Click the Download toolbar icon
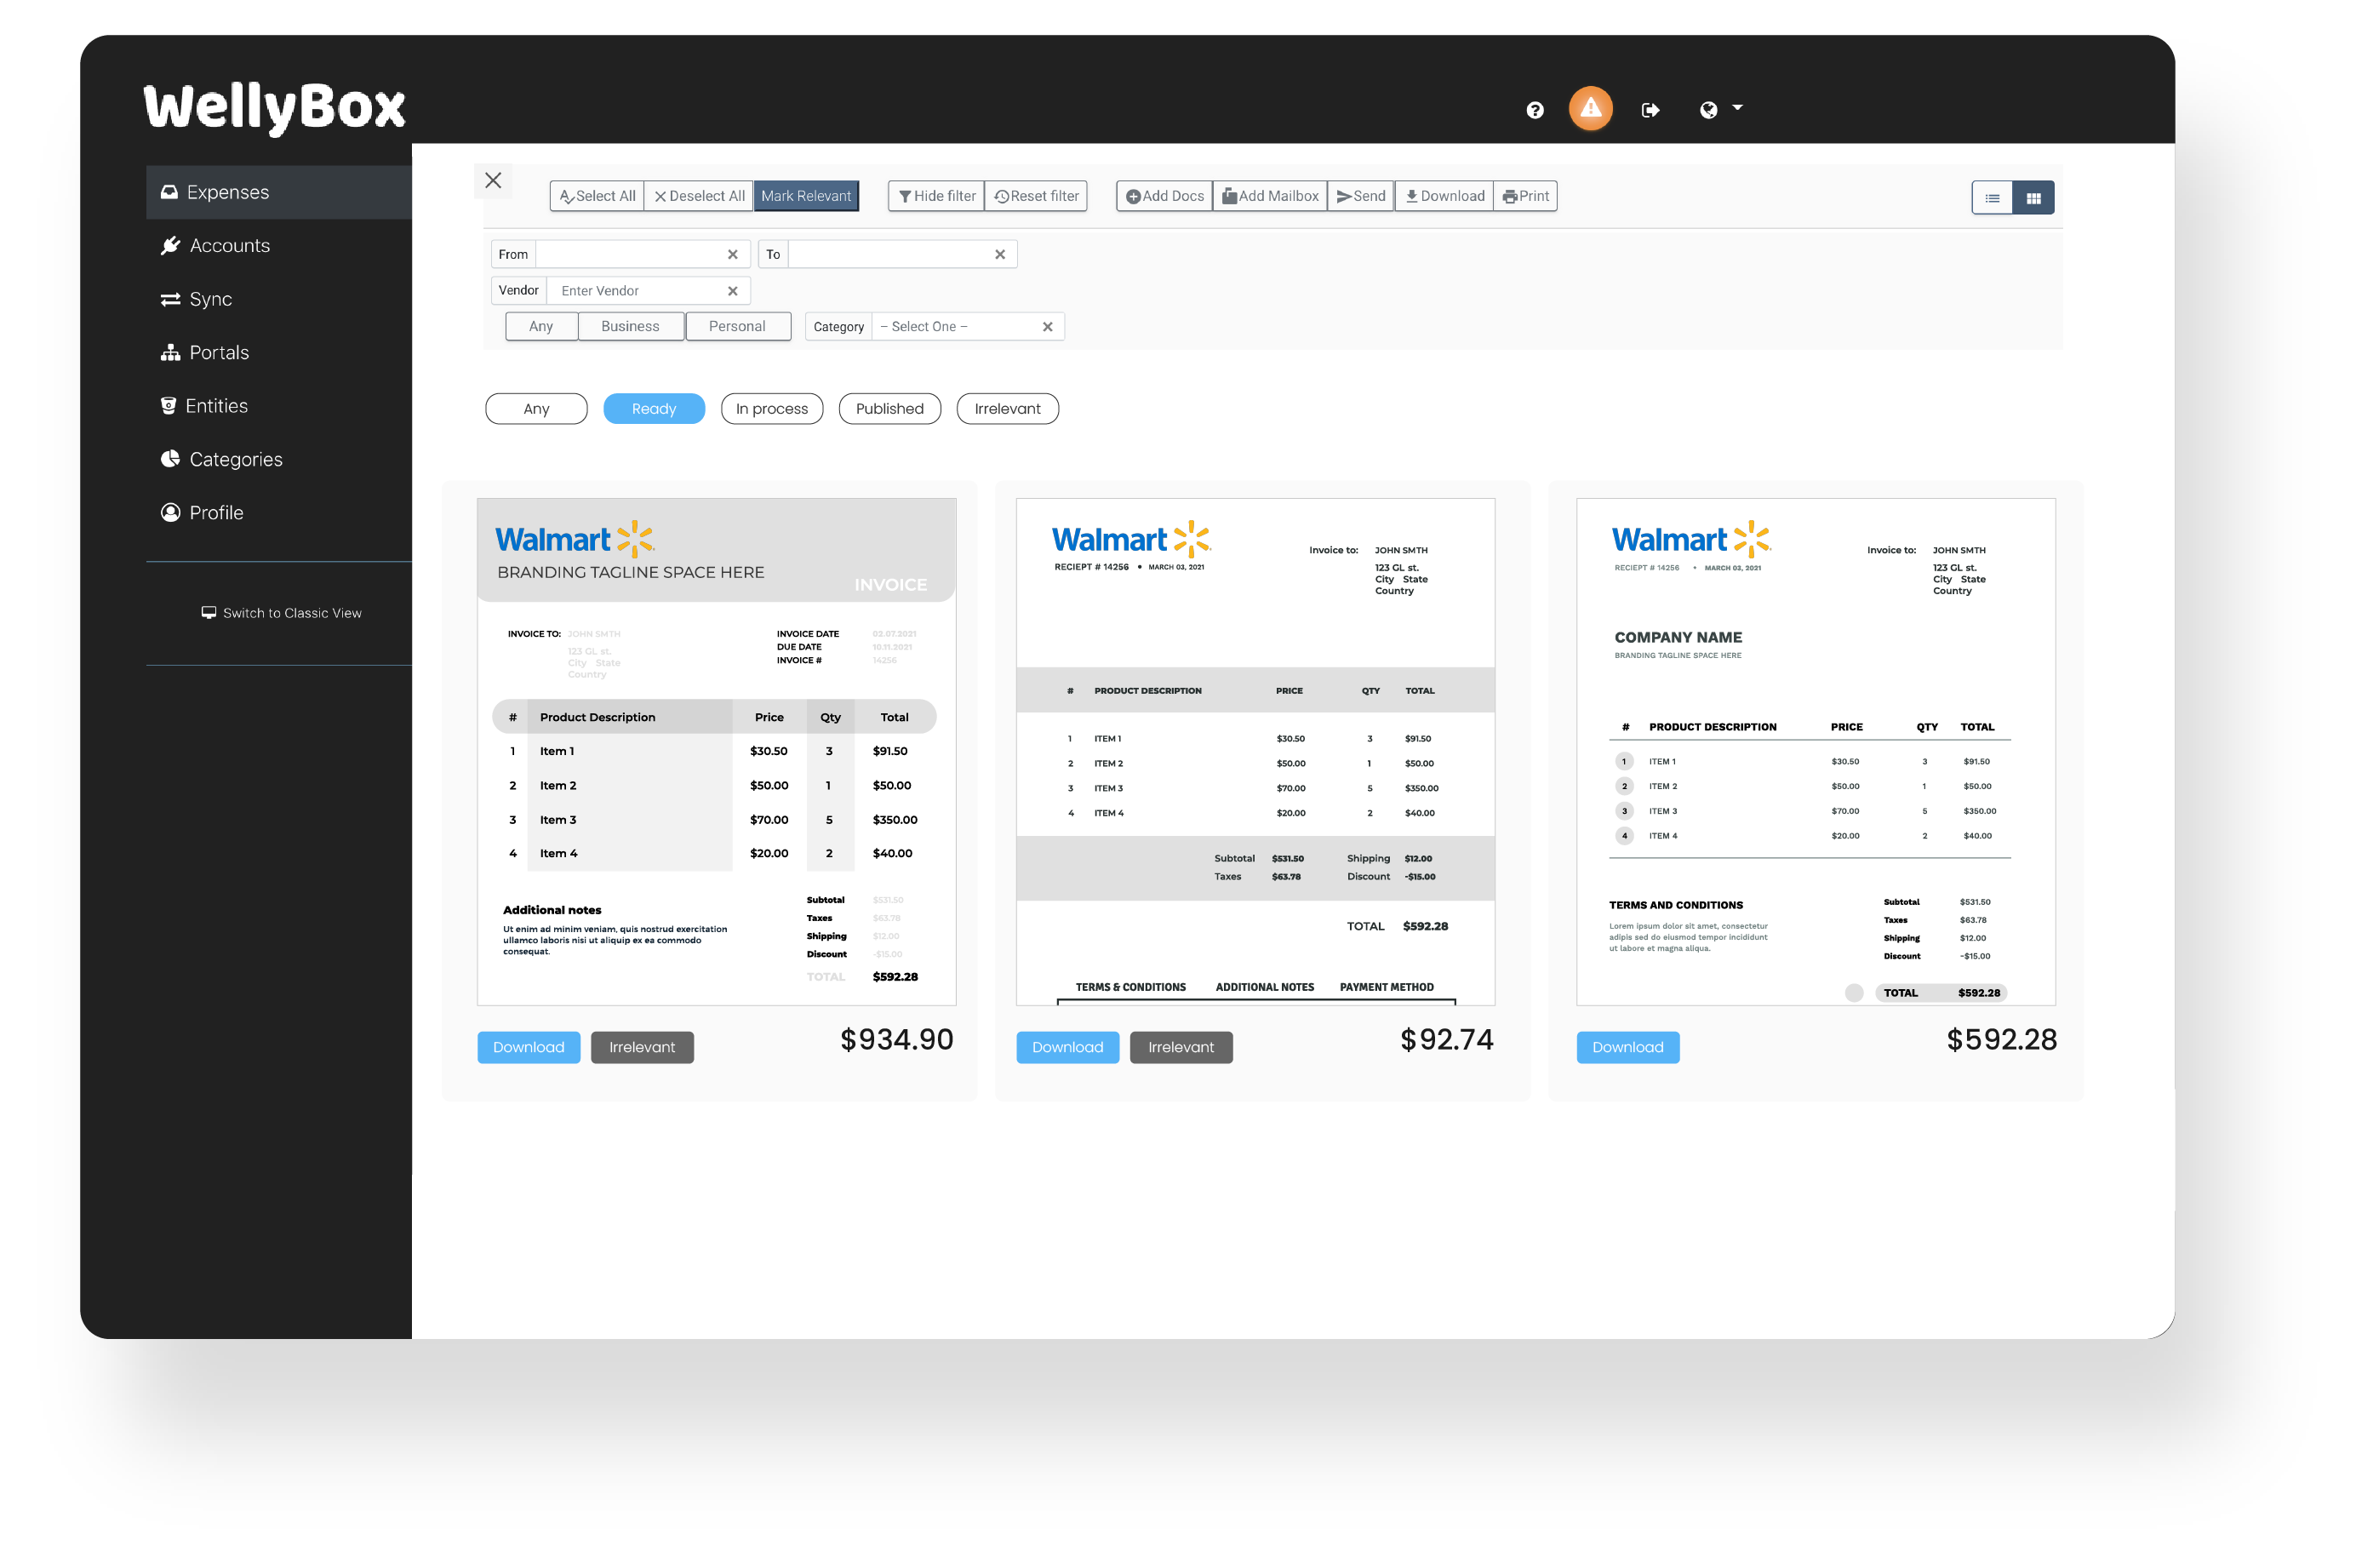 coord(1444,194)
